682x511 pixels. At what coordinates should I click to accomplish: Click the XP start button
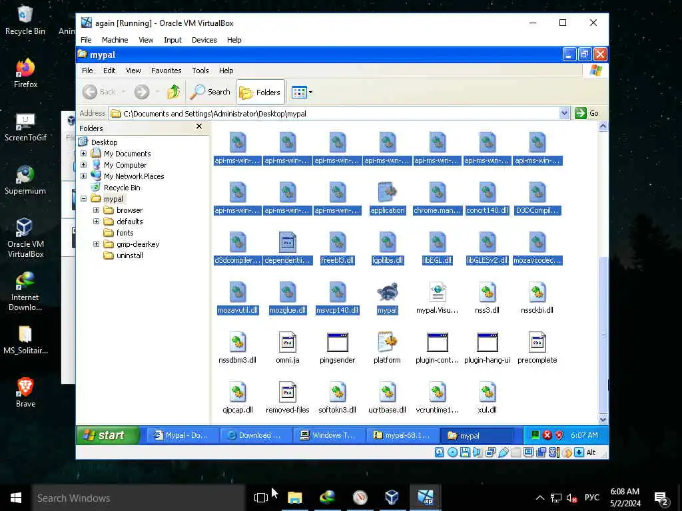pos(108,435)
